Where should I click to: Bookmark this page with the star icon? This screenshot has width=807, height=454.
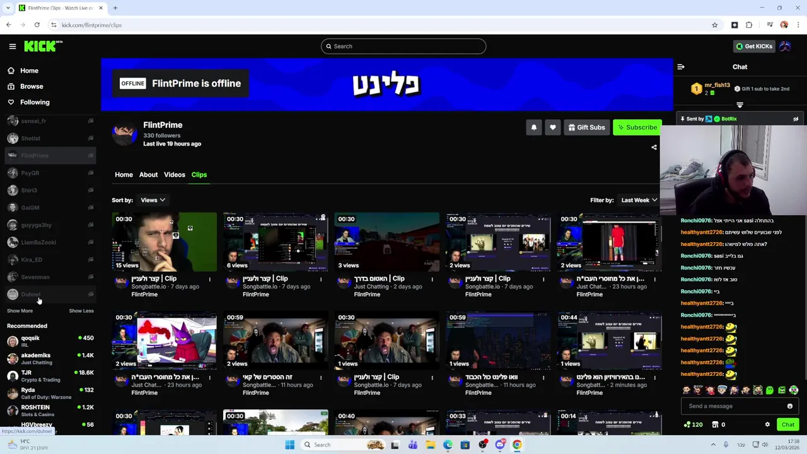714,25
